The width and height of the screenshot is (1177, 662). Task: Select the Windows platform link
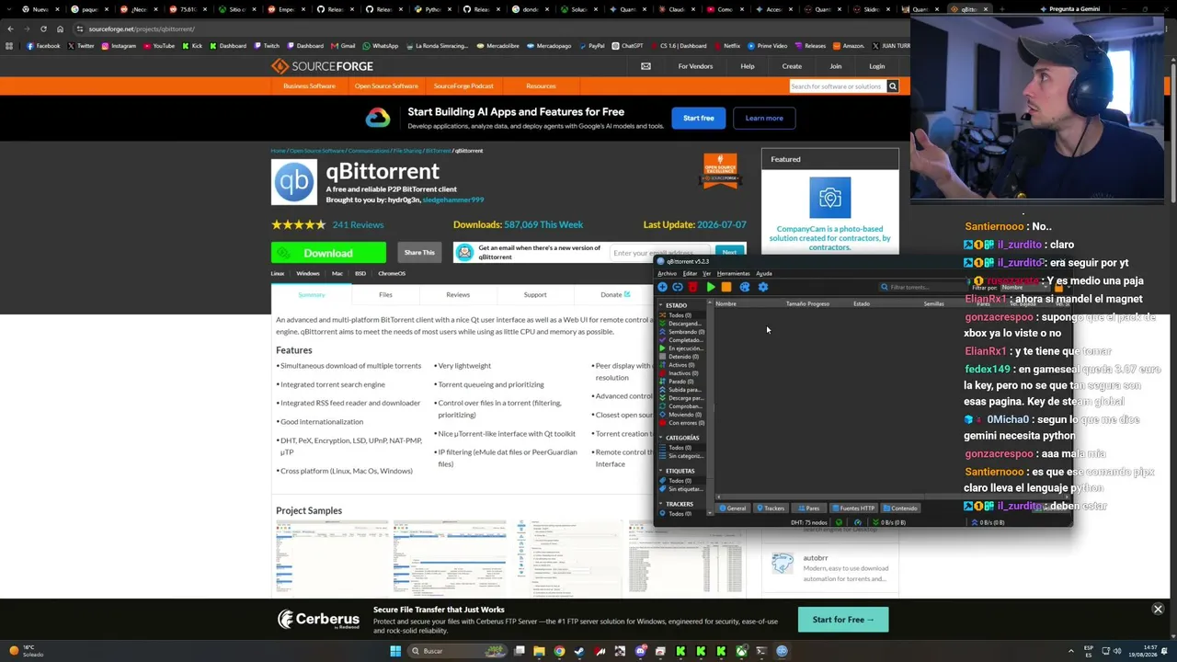[308, 273]
